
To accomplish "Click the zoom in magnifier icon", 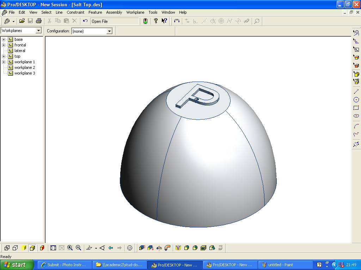I will (x=70, y=248).
